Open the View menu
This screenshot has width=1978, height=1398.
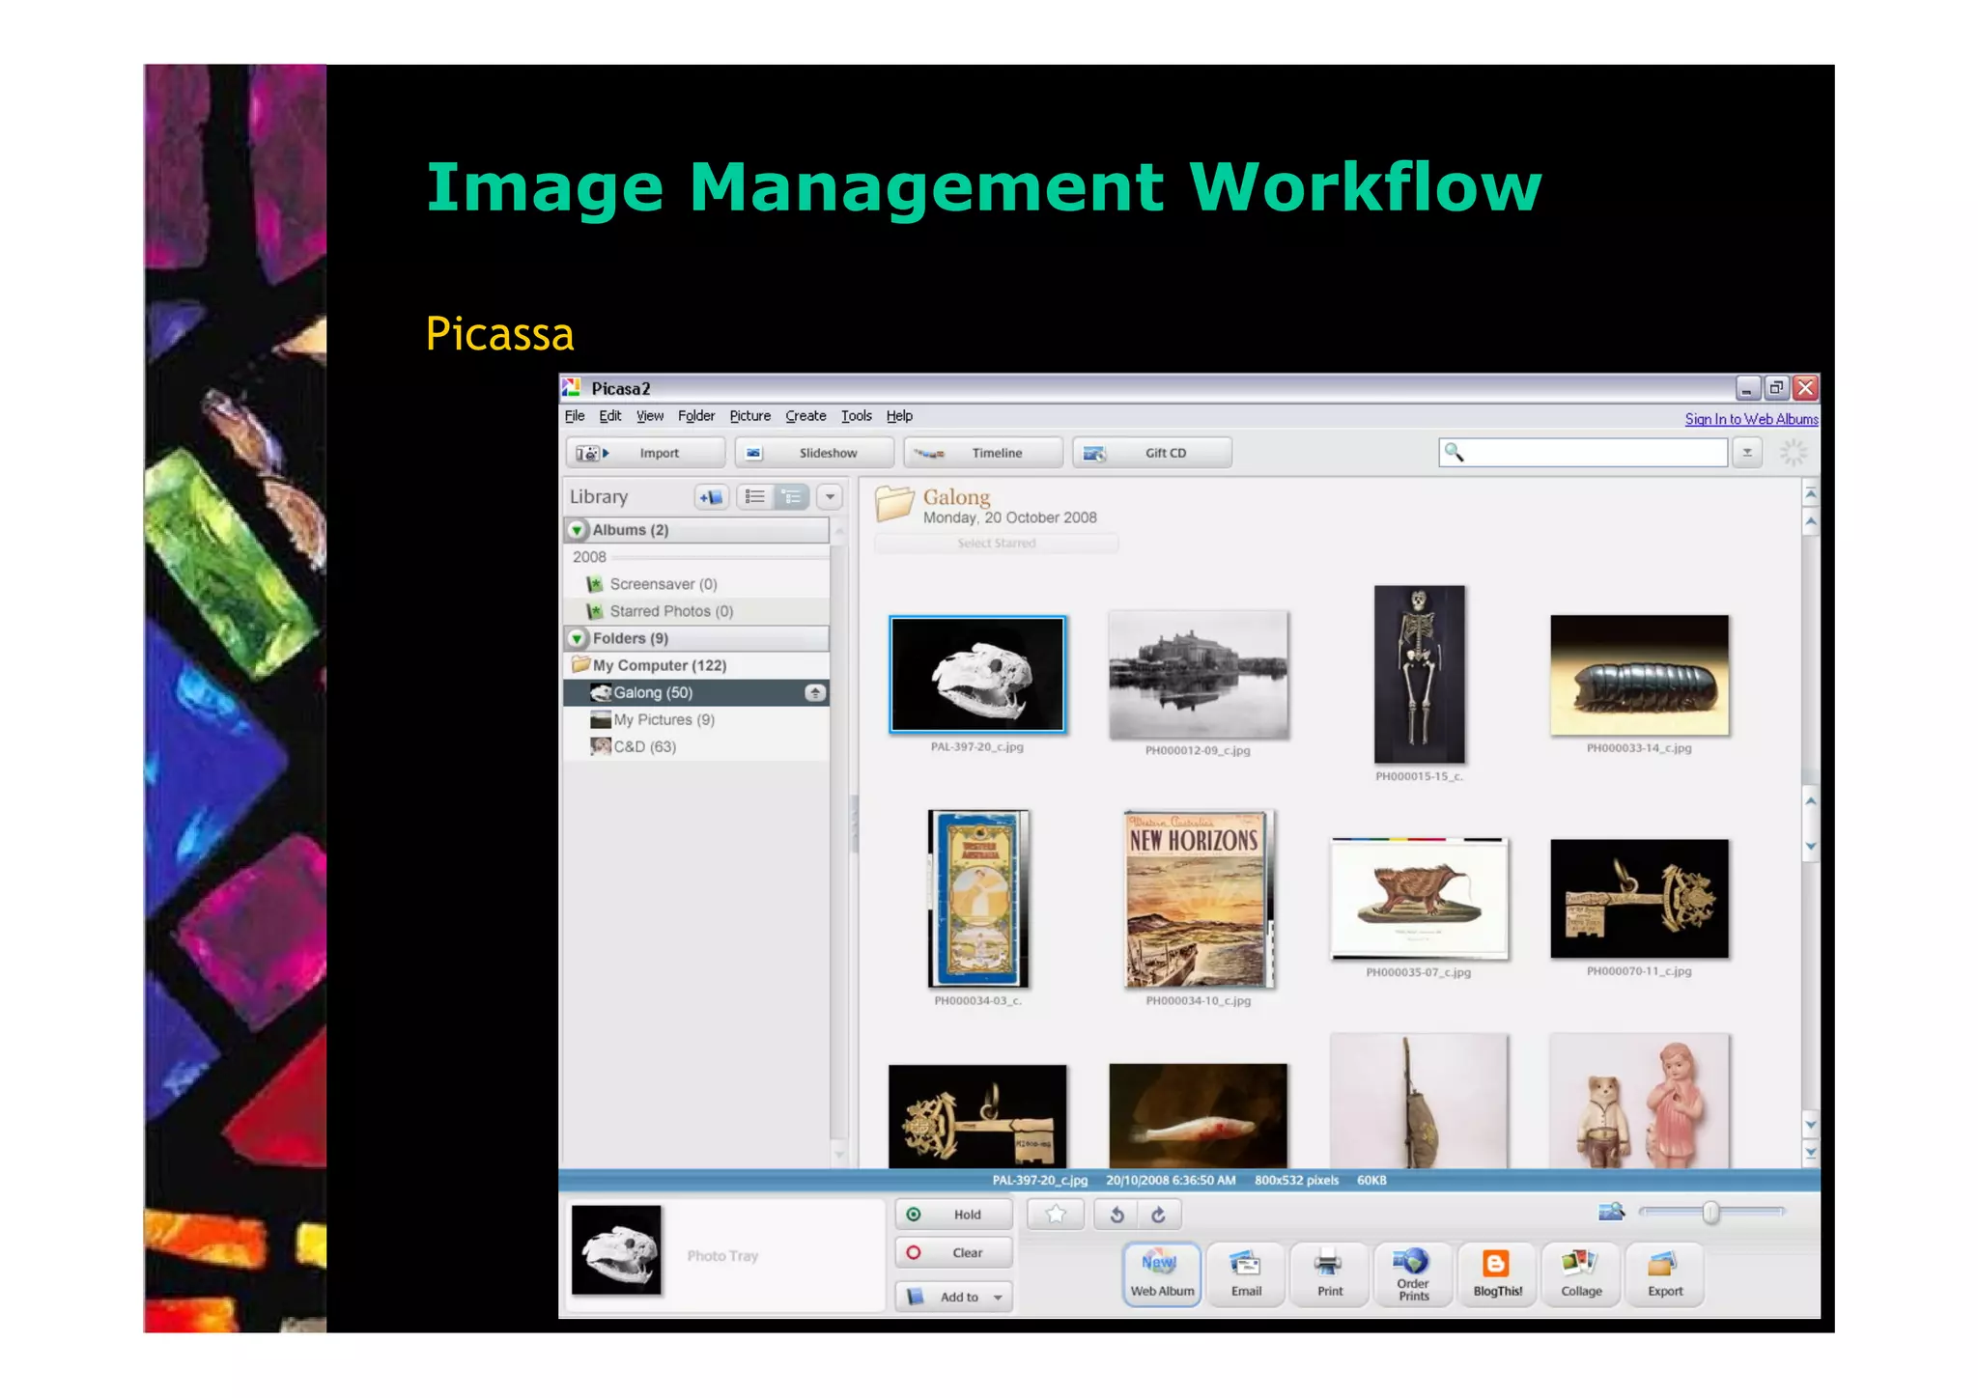click(650, 416)
